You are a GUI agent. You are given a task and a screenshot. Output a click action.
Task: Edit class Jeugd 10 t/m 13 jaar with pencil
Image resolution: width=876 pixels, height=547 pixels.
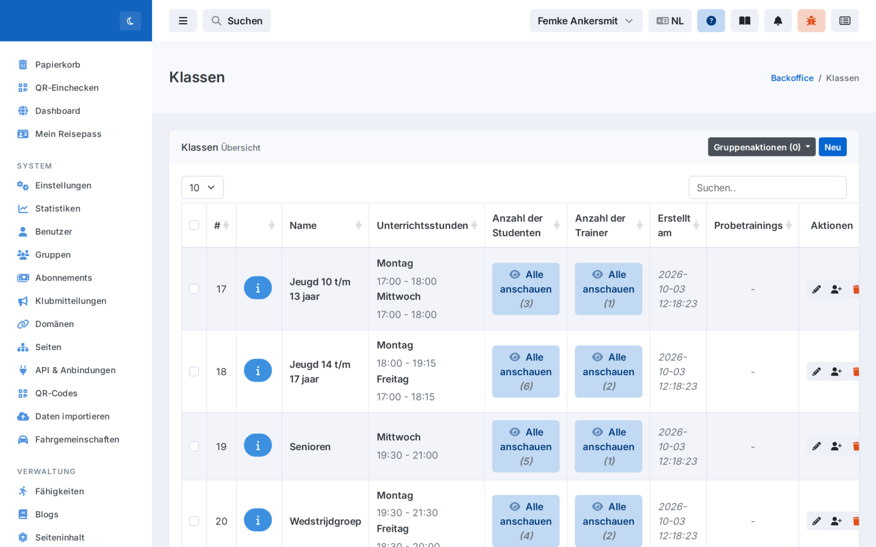816,289
